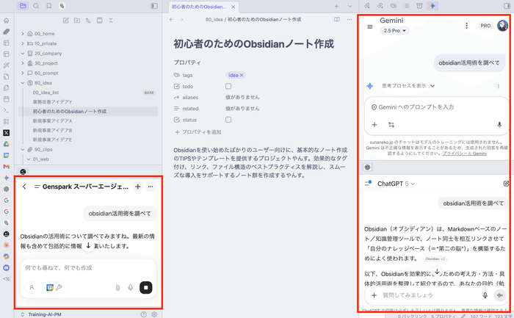Open the file explorer folder icon

[x=23, y=6]
